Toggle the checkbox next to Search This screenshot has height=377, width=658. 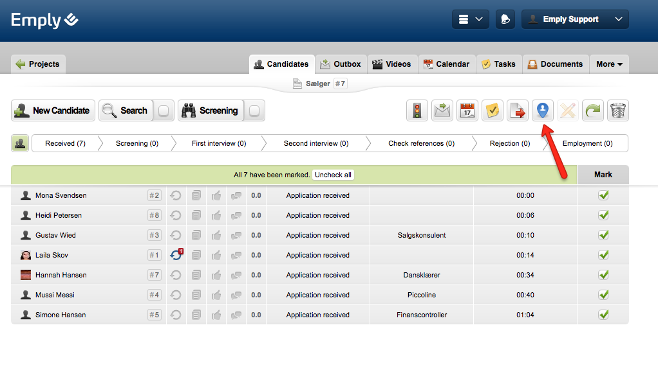click(x=164, y=110)
